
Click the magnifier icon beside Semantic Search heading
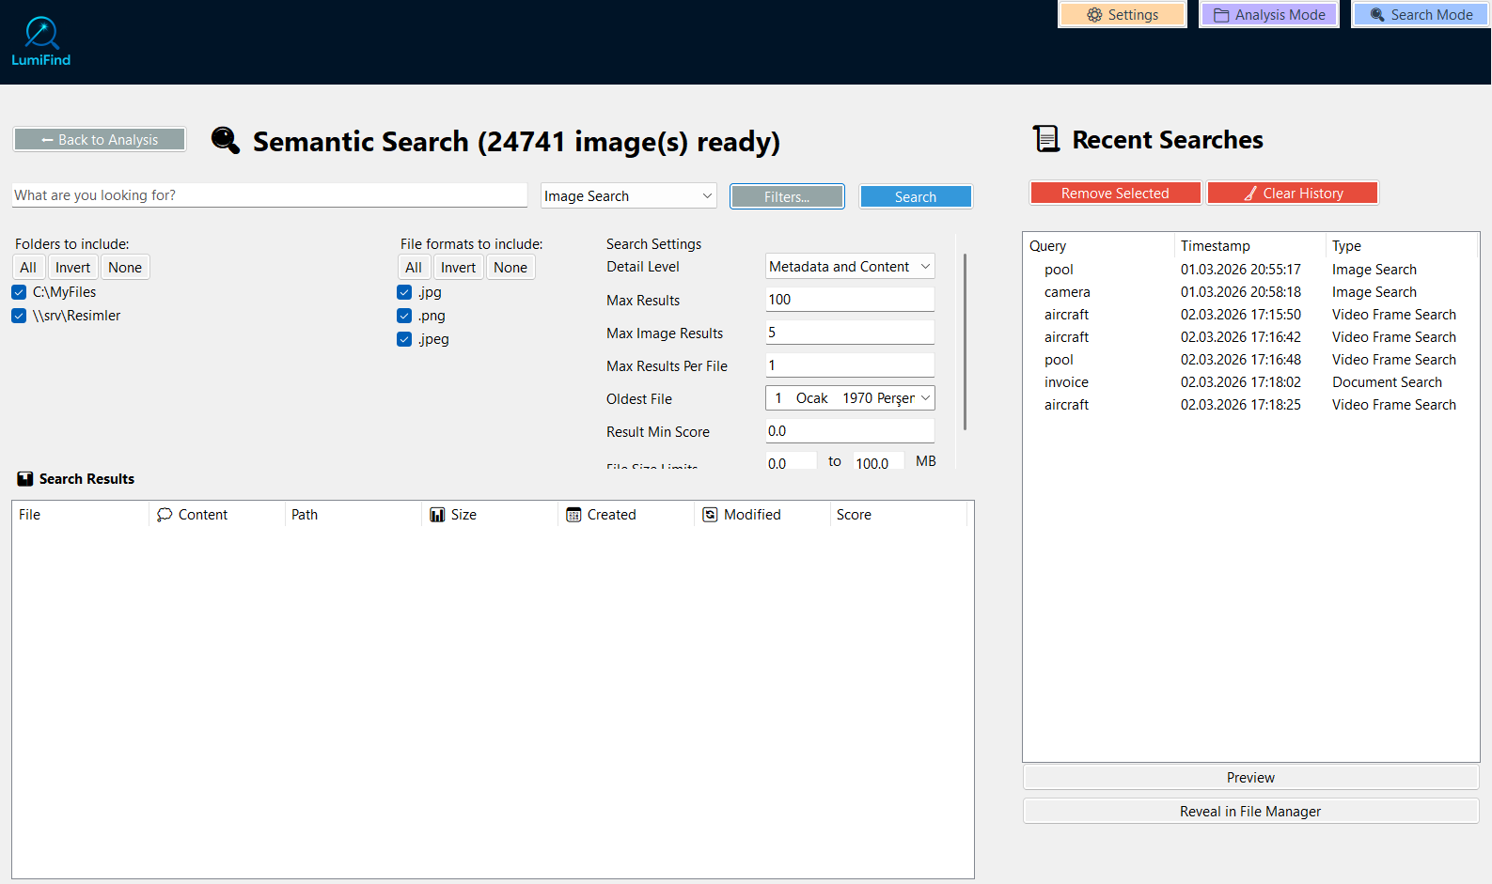pyautogui.click(x=226, y=140)
